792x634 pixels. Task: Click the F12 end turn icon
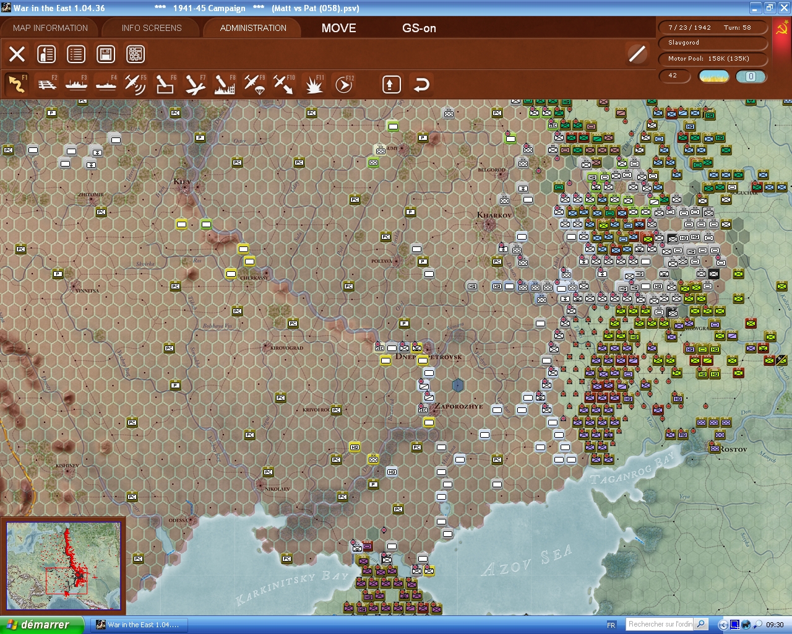(x=343, y=84)
